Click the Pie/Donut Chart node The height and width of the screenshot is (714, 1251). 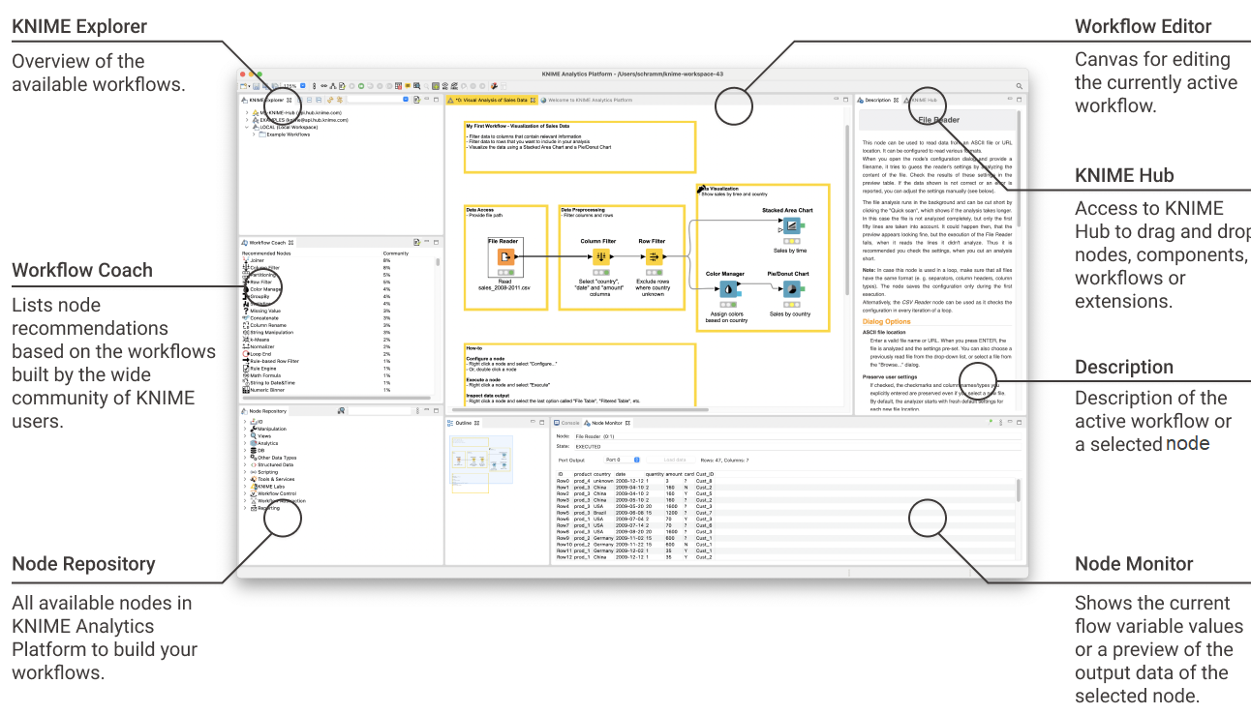click(790, 289)
